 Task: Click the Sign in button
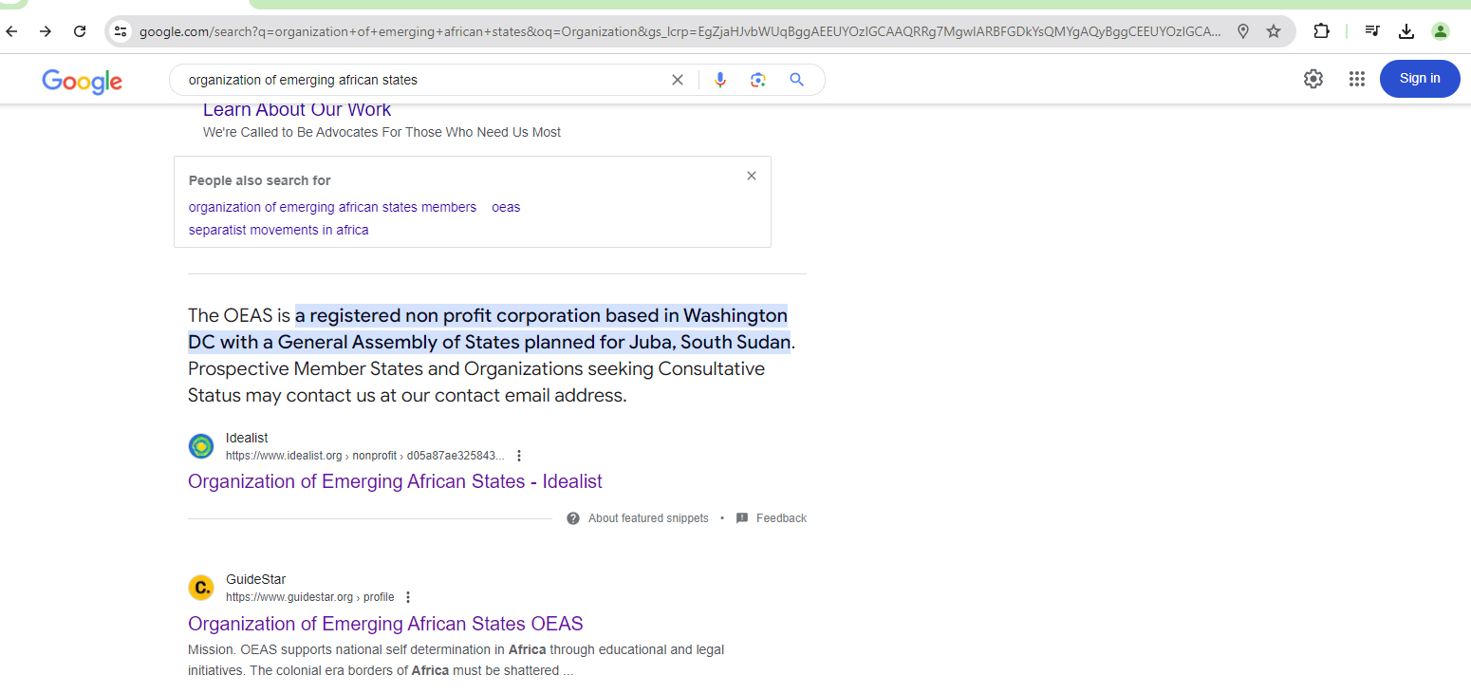1420,78
